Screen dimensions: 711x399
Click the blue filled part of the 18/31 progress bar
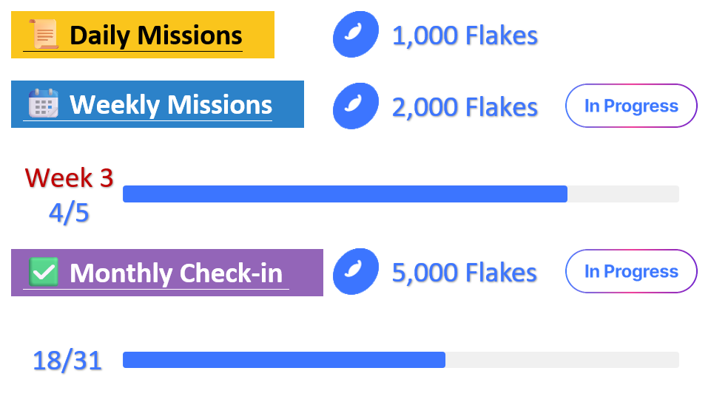(284, 360)
